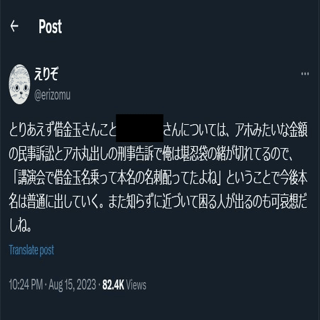
Task: Click the blacked-out redacted name box
Action: (x=139, y=128)
